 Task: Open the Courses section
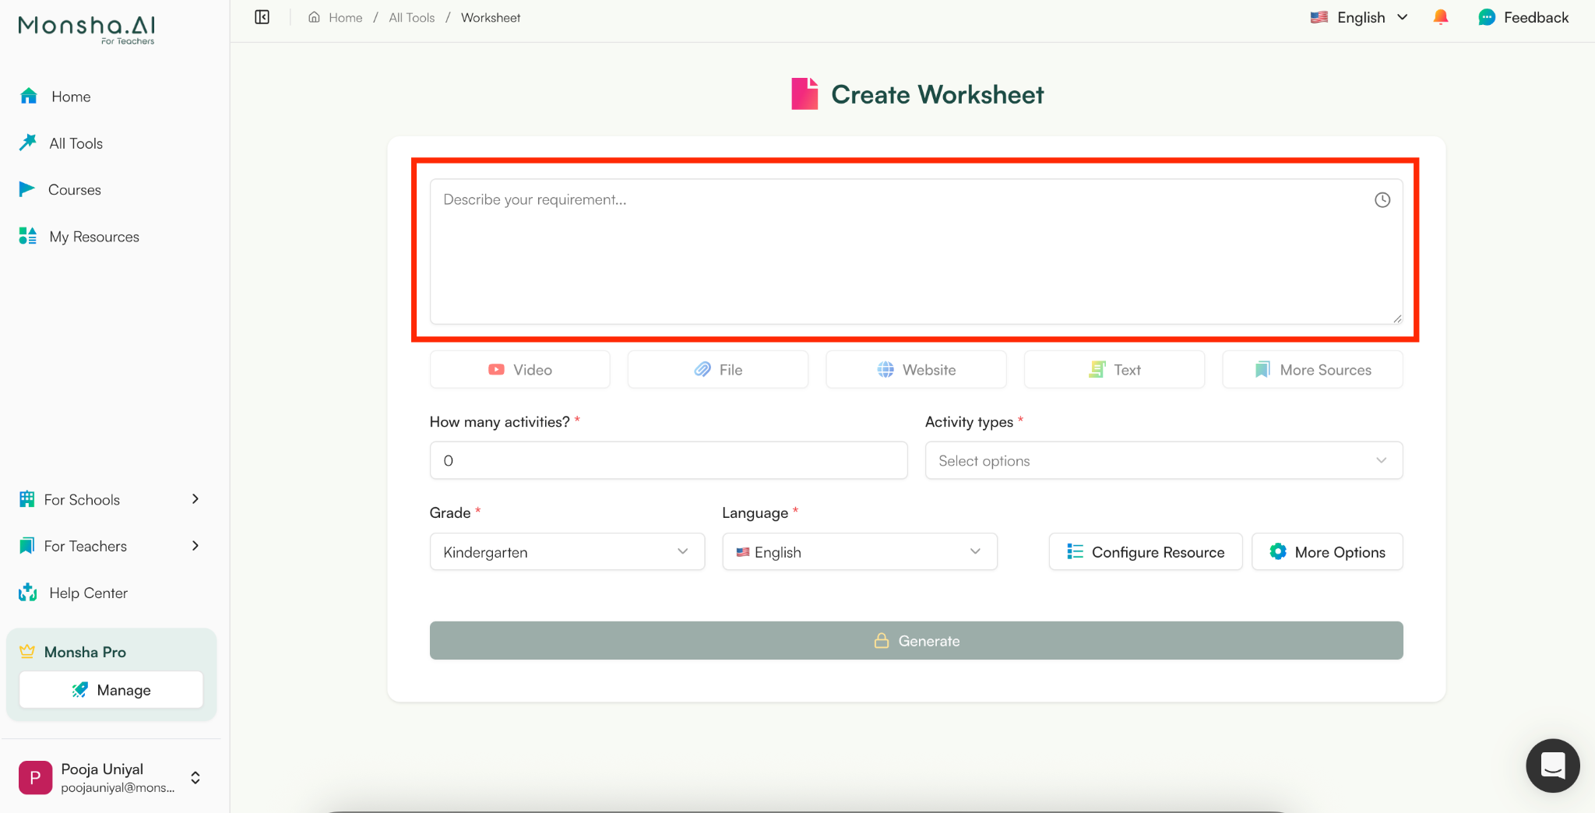pos(74,189)
